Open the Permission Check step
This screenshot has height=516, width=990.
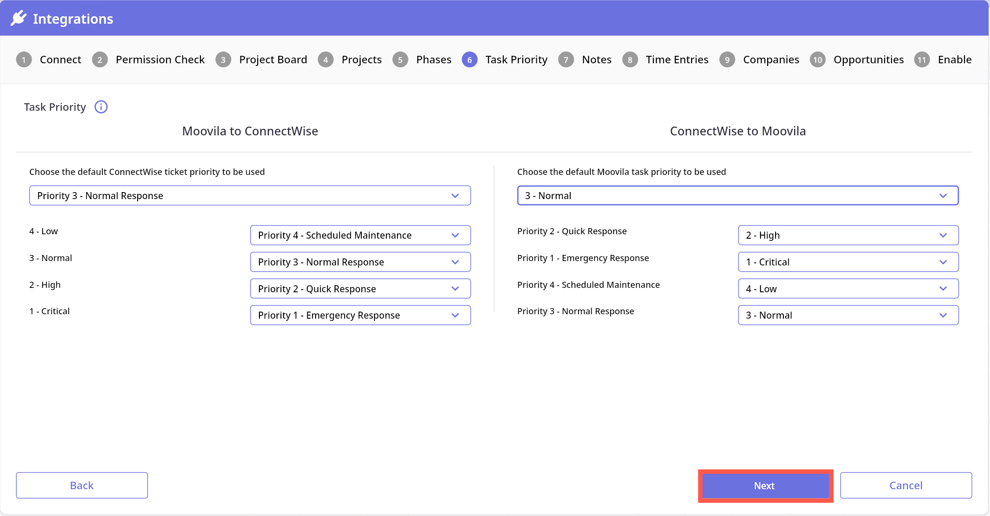pyautogui.click(x=160, y=60)
